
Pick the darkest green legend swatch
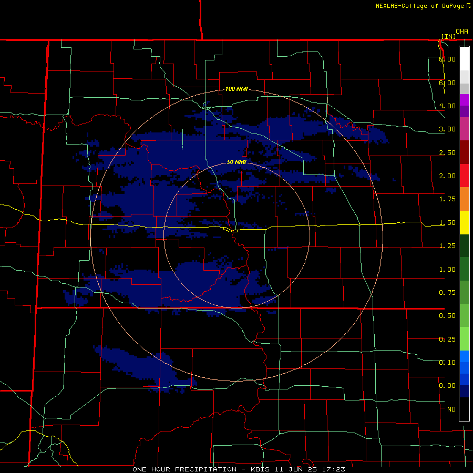(464, 245)
